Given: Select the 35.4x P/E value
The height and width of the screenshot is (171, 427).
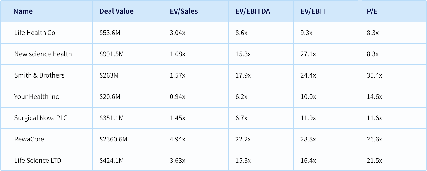Looking at the screenshot, I should (x=374, y=75).
